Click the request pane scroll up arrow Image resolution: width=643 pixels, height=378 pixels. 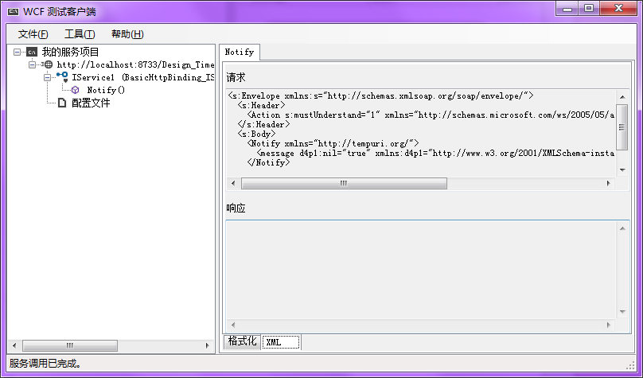pyautogui.click(x=622, y=97)
